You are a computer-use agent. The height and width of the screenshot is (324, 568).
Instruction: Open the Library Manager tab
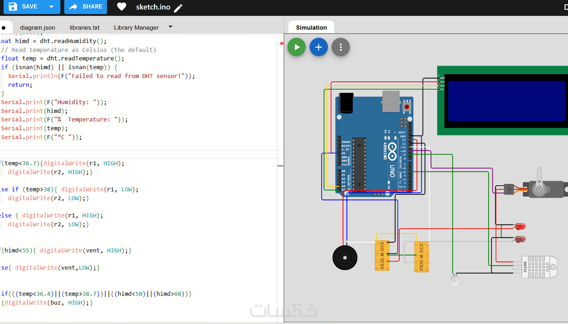click(x=136, y=27)
